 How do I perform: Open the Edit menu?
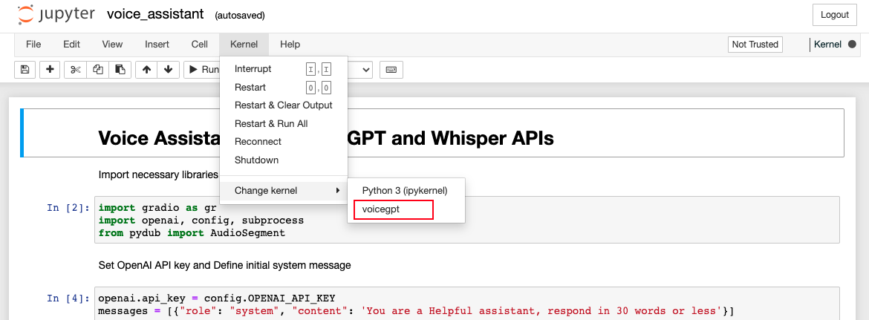click(71, 45)
